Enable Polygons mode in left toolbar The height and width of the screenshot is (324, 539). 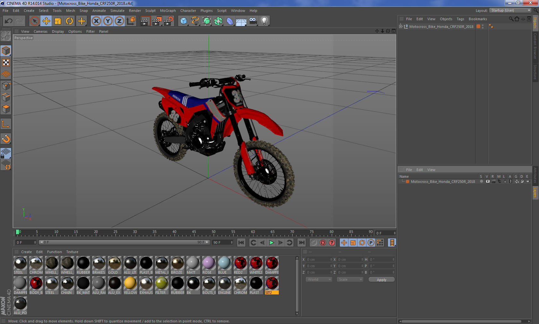tap(6, 109)
